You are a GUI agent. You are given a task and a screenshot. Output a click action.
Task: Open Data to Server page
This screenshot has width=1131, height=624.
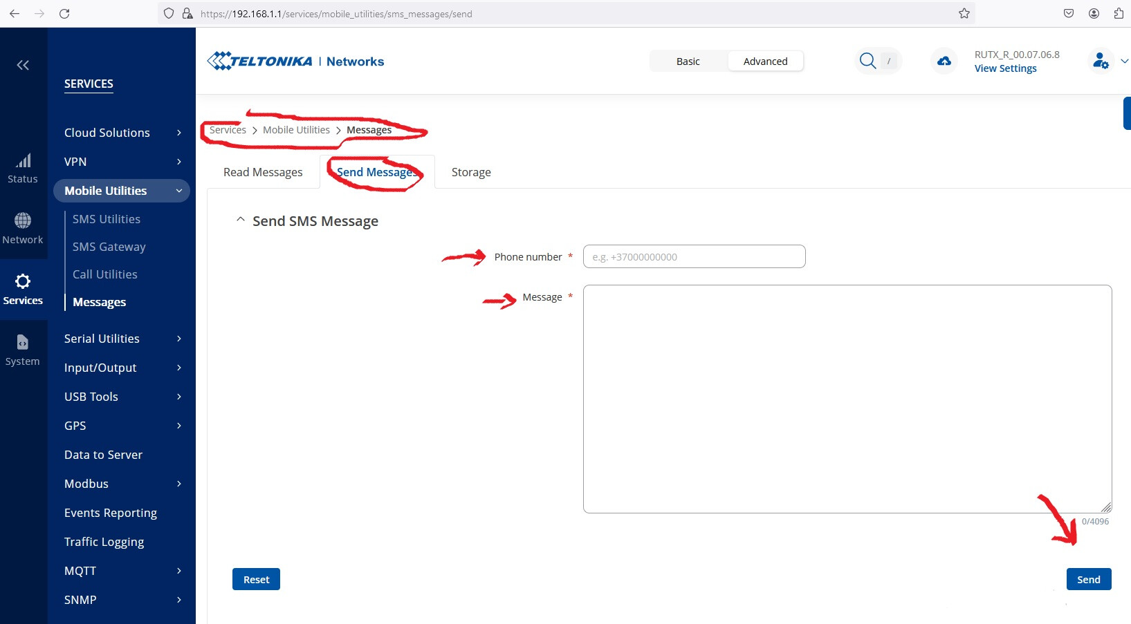point(103,455)
